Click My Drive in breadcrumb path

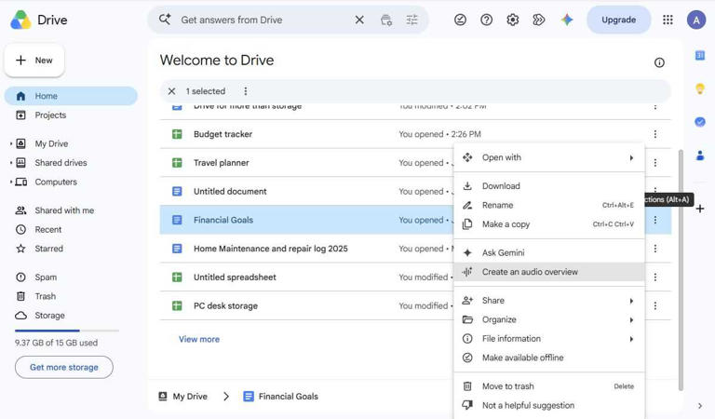182,397
